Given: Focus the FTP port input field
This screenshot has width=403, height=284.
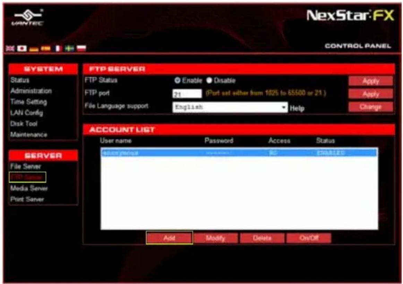Looking at the screenshot, I should [187, 94].
